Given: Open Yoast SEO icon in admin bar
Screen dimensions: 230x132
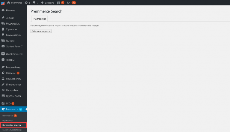Looking at the screenshot, I should (x=58, y=3).
